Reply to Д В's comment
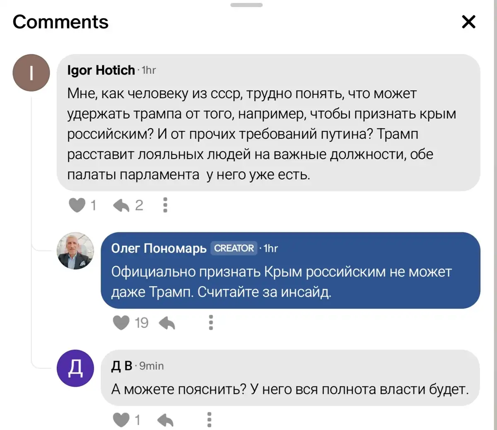This screenshot has width=497, height=430. tap(166, 420)
